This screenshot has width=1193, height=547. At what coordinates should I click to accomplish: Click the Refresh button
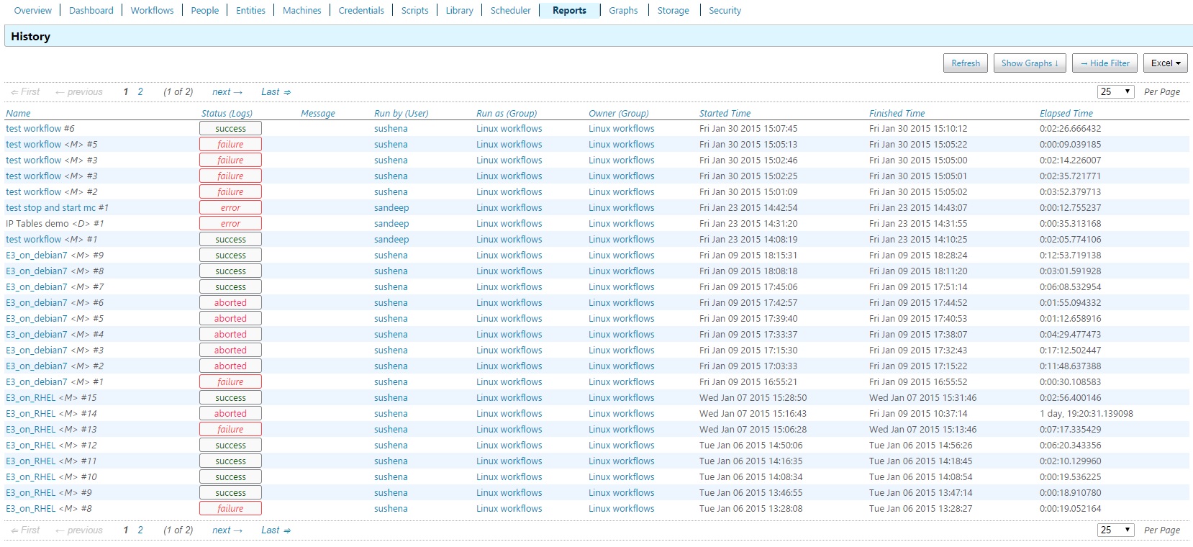point(966,63)
